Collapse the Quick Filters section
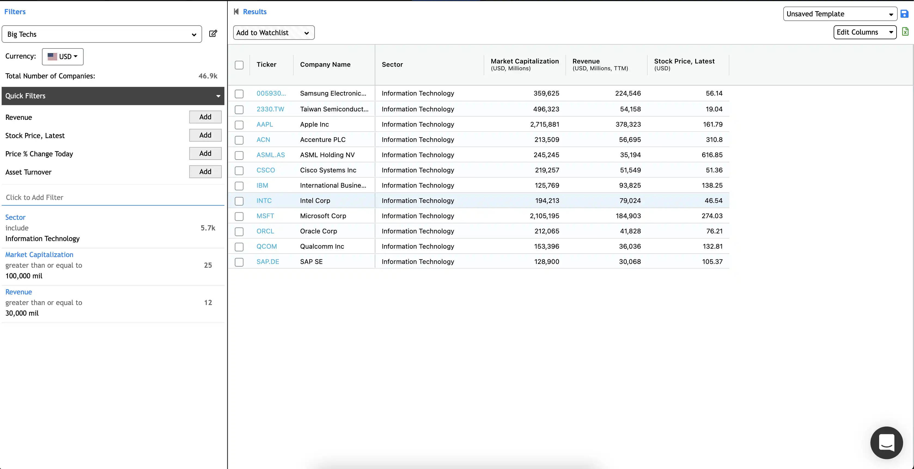This screenshot has width=914, height=469. click(218, 96)
